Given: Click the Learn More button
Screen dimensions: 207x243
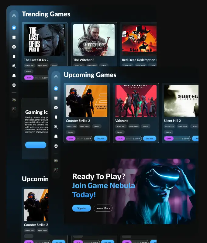Looking at the screenshot, I should pyautogui.click(x=103, y=208).
